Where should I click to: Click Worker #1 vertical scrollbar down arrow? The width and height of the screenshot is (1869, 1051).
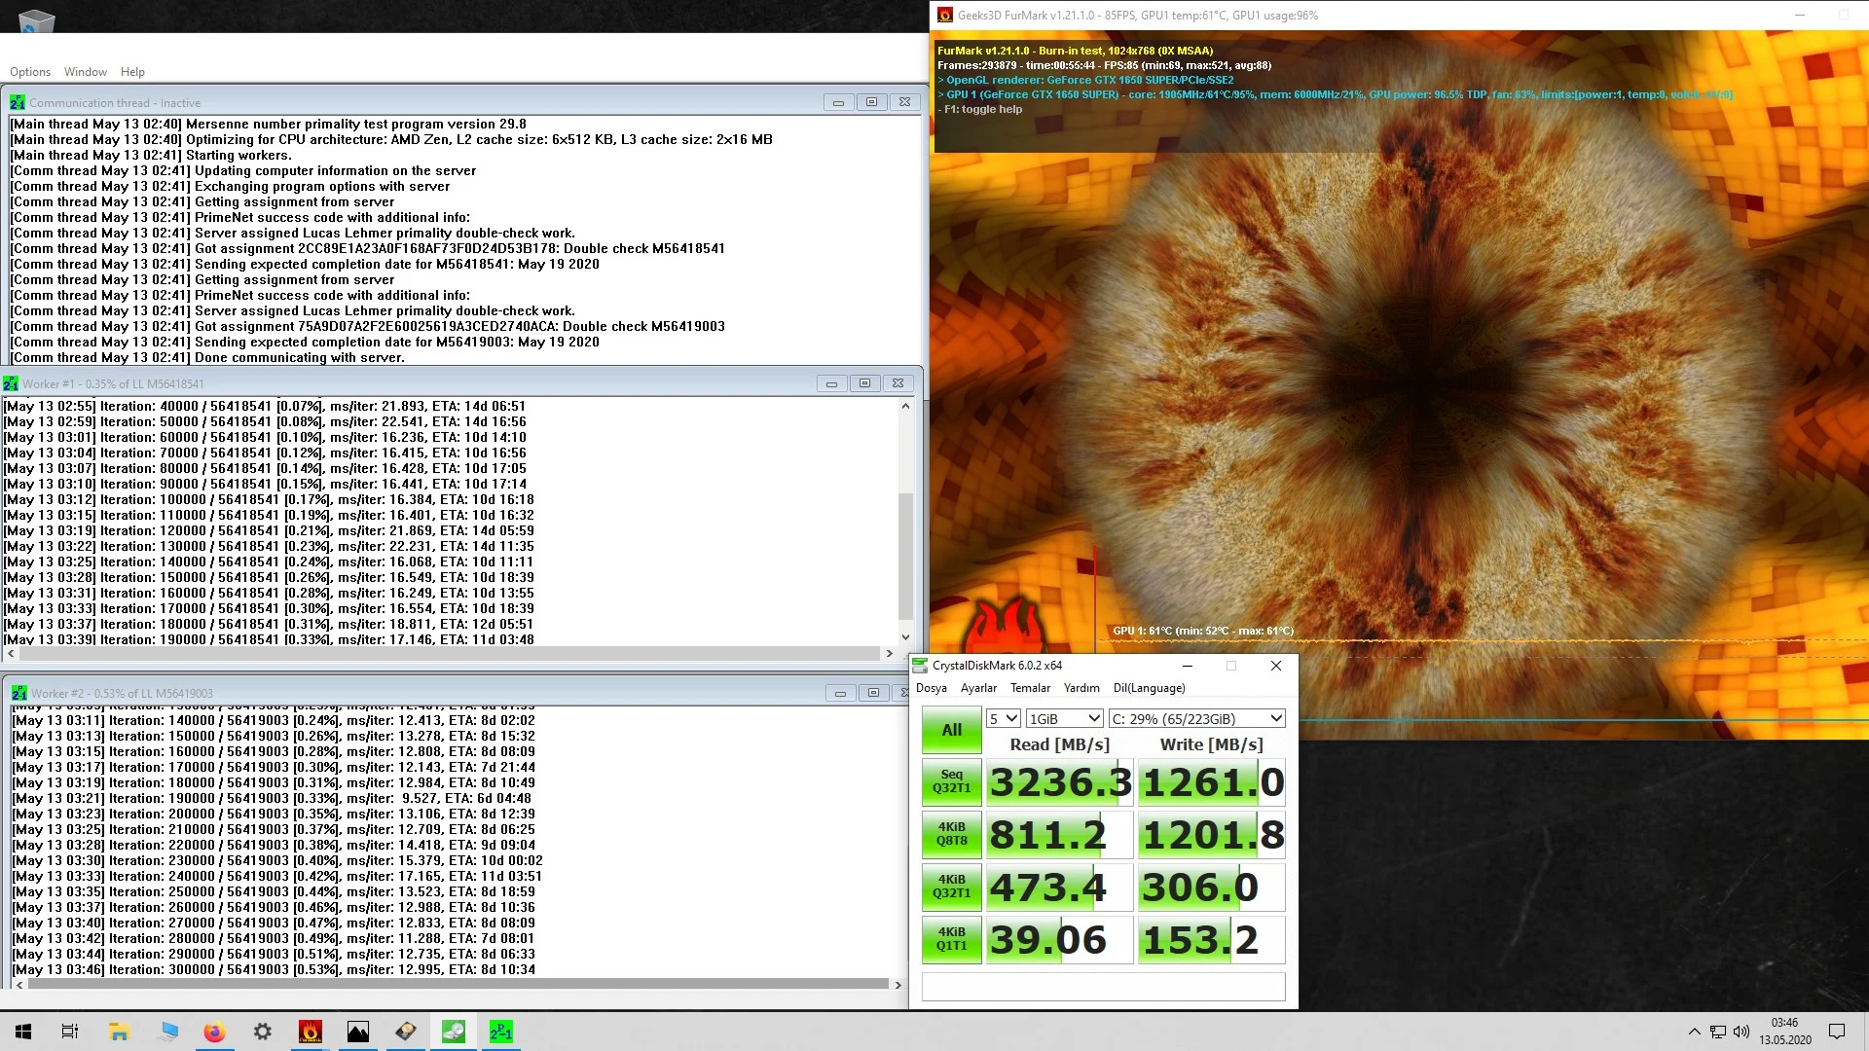coord(905,637)
